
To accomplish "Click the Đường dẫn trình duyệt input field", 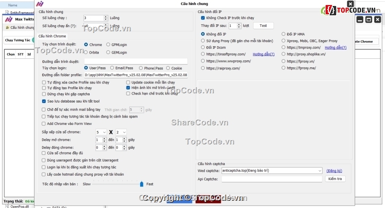I will [136, 61].
